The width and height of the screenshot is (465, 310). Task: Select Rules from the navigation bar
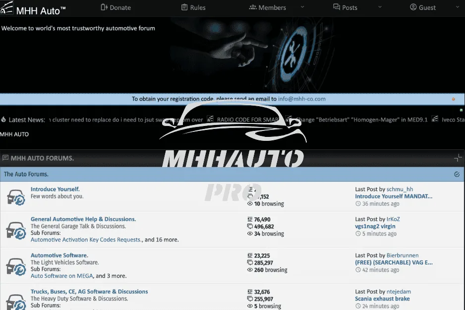pyautogui.click(x=197, y=7)
